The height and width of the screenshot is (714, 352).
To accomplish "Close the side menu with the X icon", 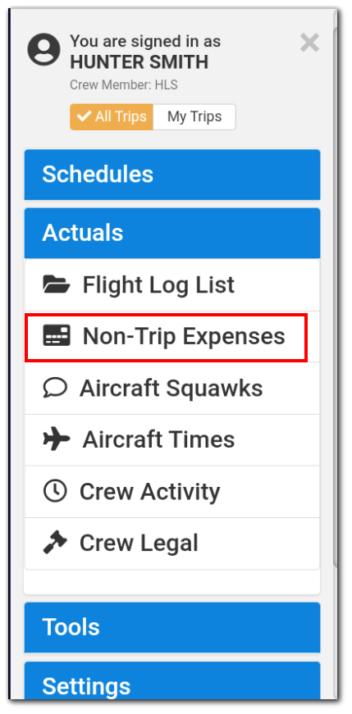I will tap(309, 43).
